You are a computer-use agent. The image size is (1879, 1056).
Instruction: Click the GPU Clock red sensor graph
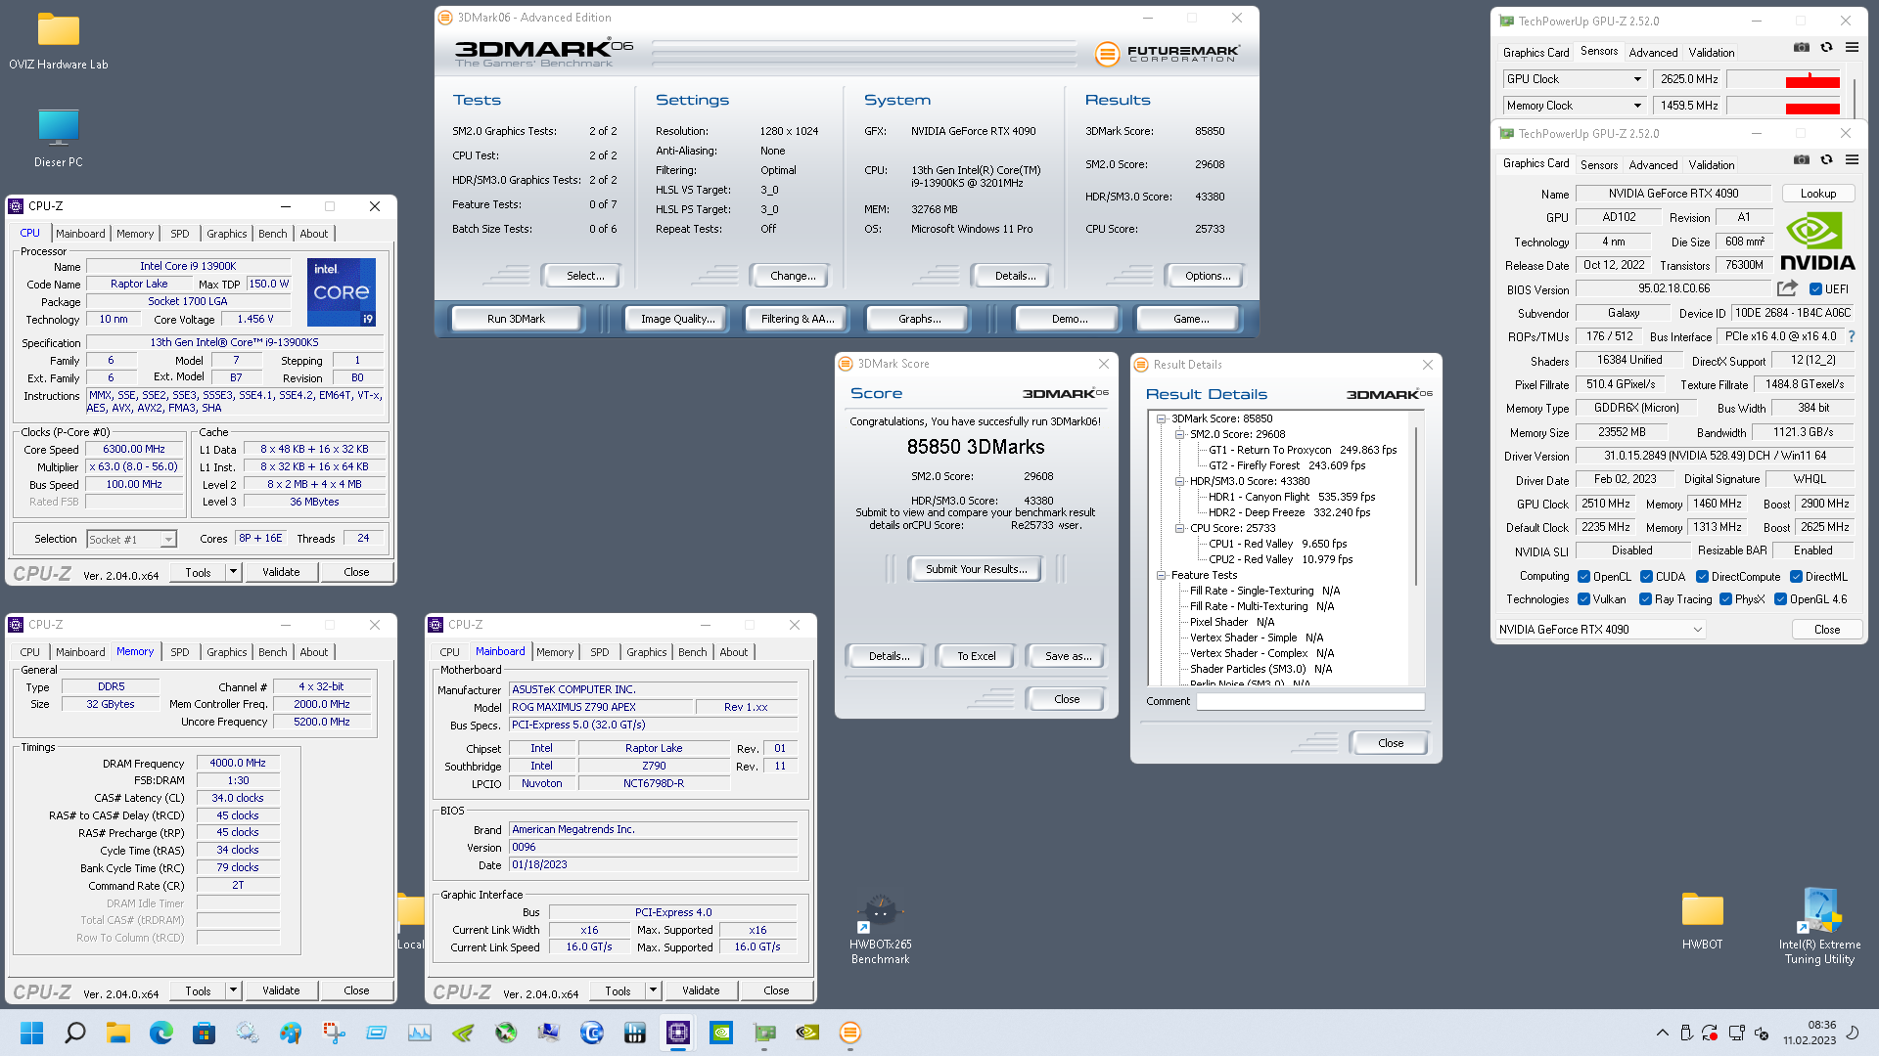(1783, 79)
